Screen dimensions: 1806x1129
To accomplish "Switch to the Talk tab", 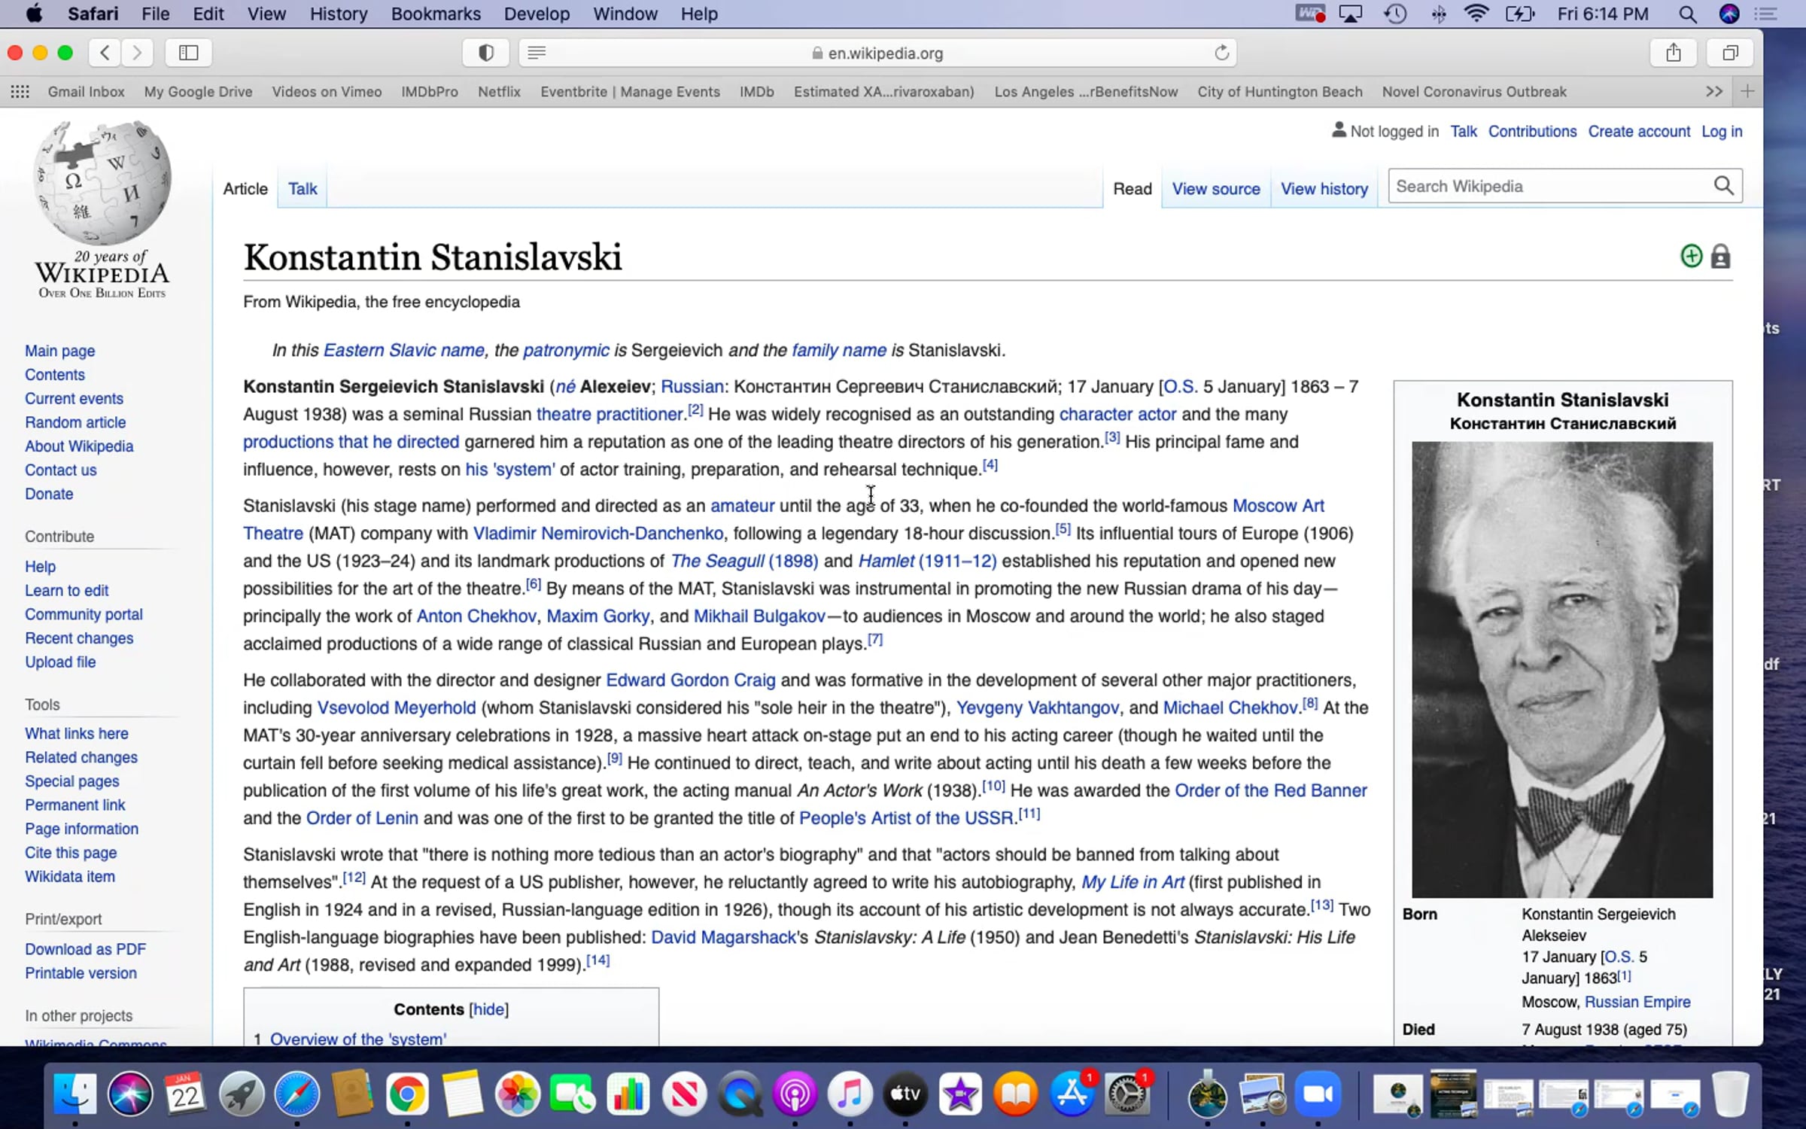I will tap(303, 189).
